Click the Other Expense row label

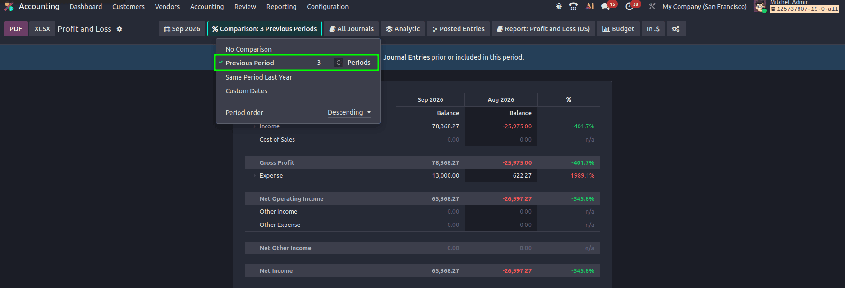280,225
